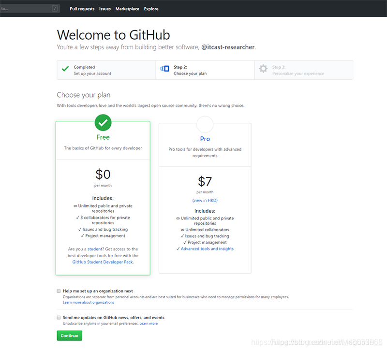Click 'The basics of GitHub for every developer'

103,148
